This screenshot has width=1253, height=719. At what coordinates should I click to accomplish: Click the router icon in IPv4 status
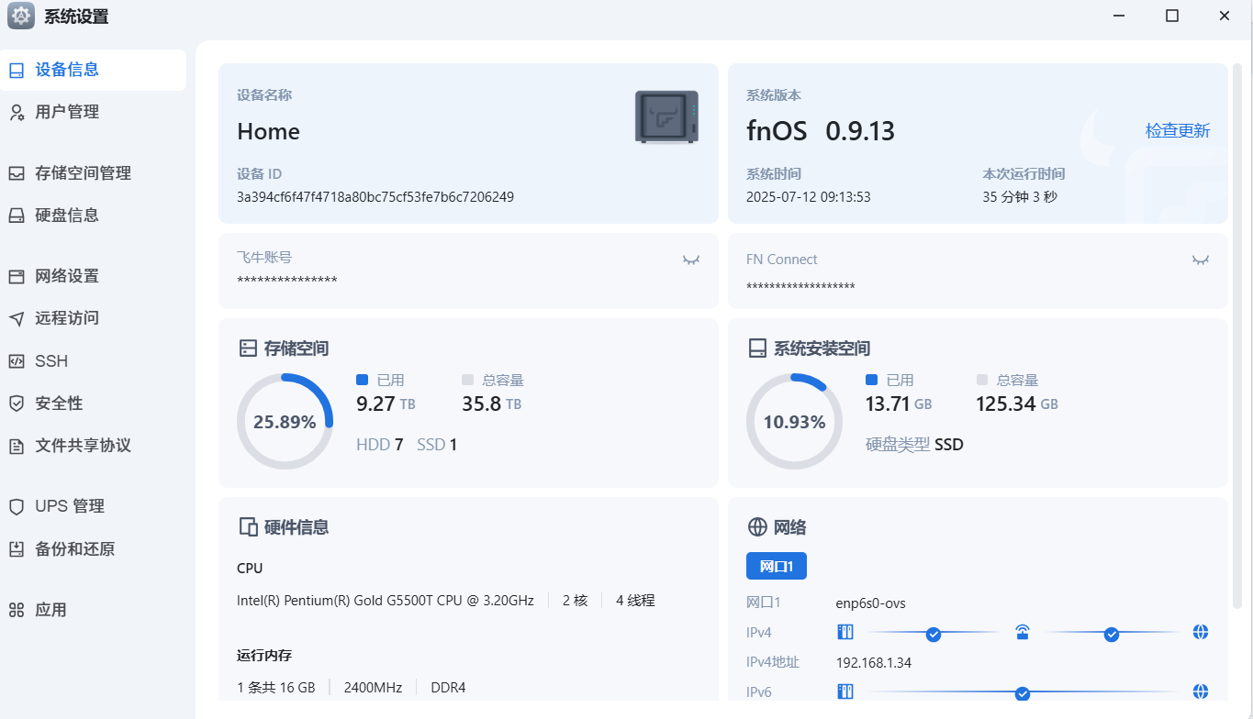click(x=1022, y=632)
